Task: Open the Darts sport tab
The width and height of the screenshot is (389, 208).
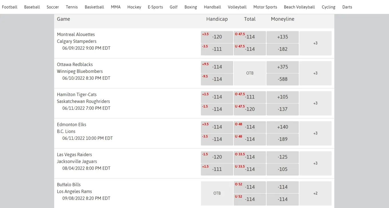Action: pos(347,7)
